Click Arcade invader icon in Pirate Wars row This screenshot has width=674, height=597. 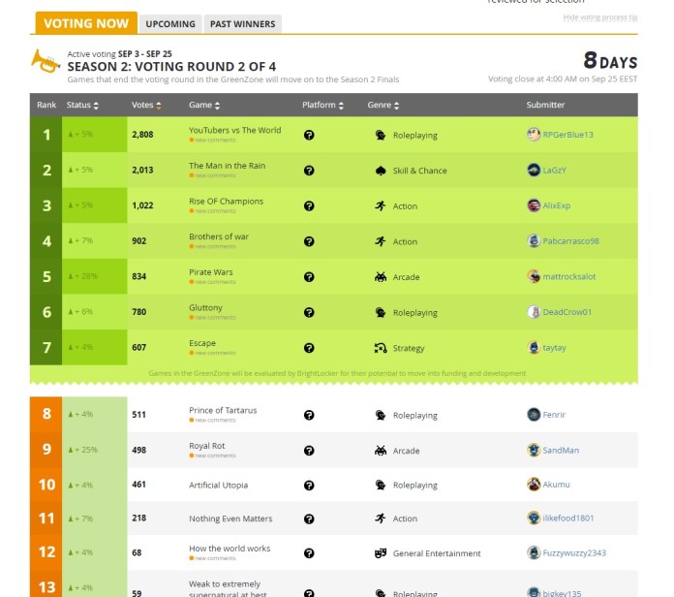[x=381, y=277]
